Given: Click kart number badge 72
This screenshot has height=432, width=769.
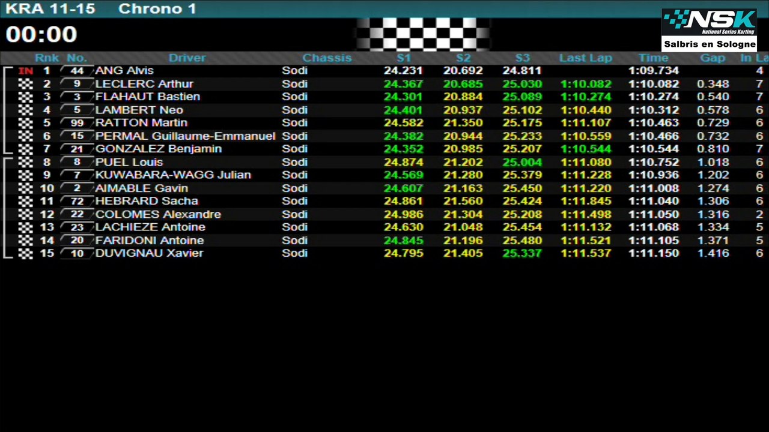Looking at the screenshot, I should coord(77,201).
